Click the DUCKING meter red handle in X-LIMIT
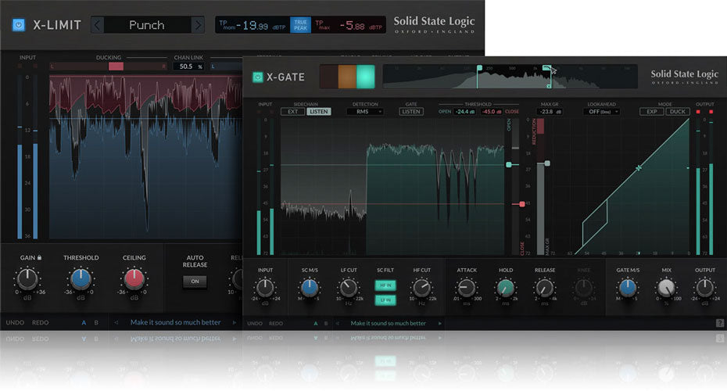Image resolution: width=727 pixels, height=391 pixels. coord(116,66)
